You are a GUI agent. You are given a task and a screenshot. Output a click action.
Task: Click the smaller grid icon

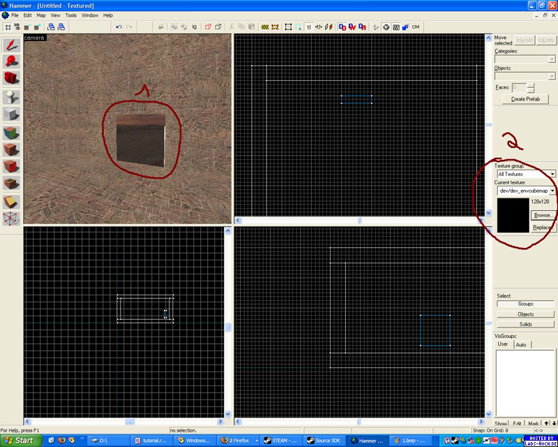coord(27,27)
